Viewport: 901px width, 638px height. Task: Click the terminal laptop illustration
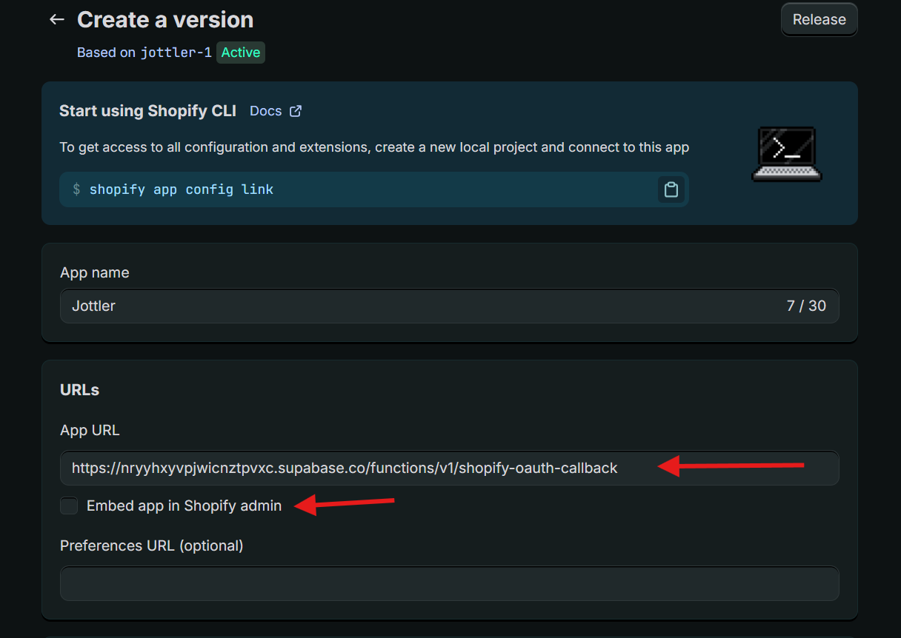click(x=786, y=153)
